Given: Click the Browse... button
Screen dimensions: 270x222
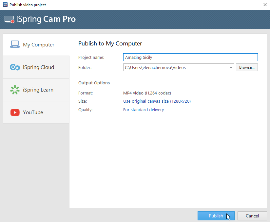Looking at the screenshot, I should [247, 67].
